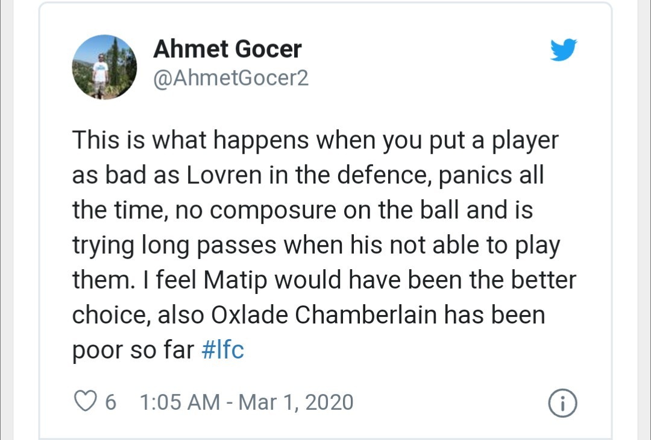
Task: Click the name Ahmet Gocer
Action: click(227, 49)
